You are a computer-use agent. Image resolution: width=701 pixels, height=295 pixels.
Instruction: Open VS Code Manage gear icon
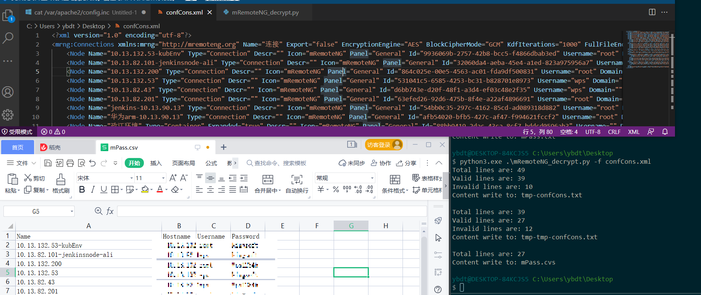click(8, 114)
